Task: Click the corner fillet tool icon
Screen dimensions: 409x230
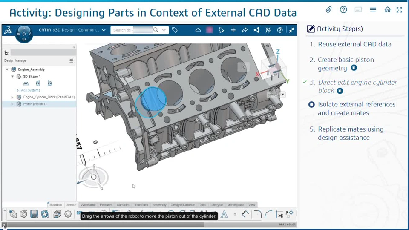Action: click(x=257, y=214)
